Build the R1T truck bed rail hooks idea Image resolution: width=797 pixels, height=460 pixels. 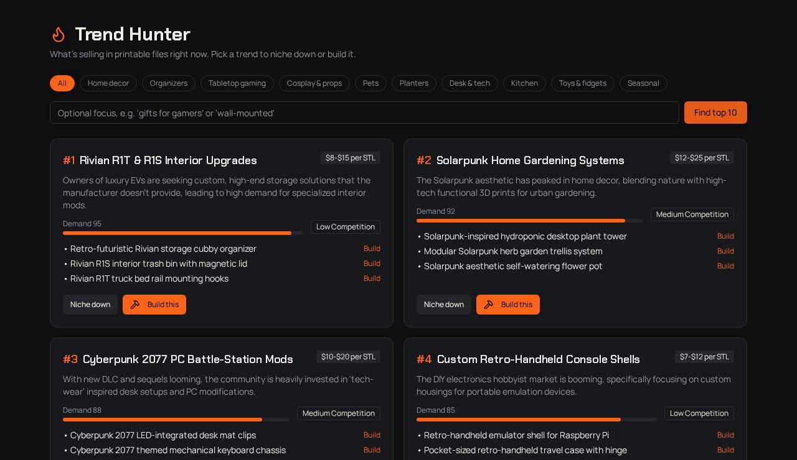tap(372, 278)
